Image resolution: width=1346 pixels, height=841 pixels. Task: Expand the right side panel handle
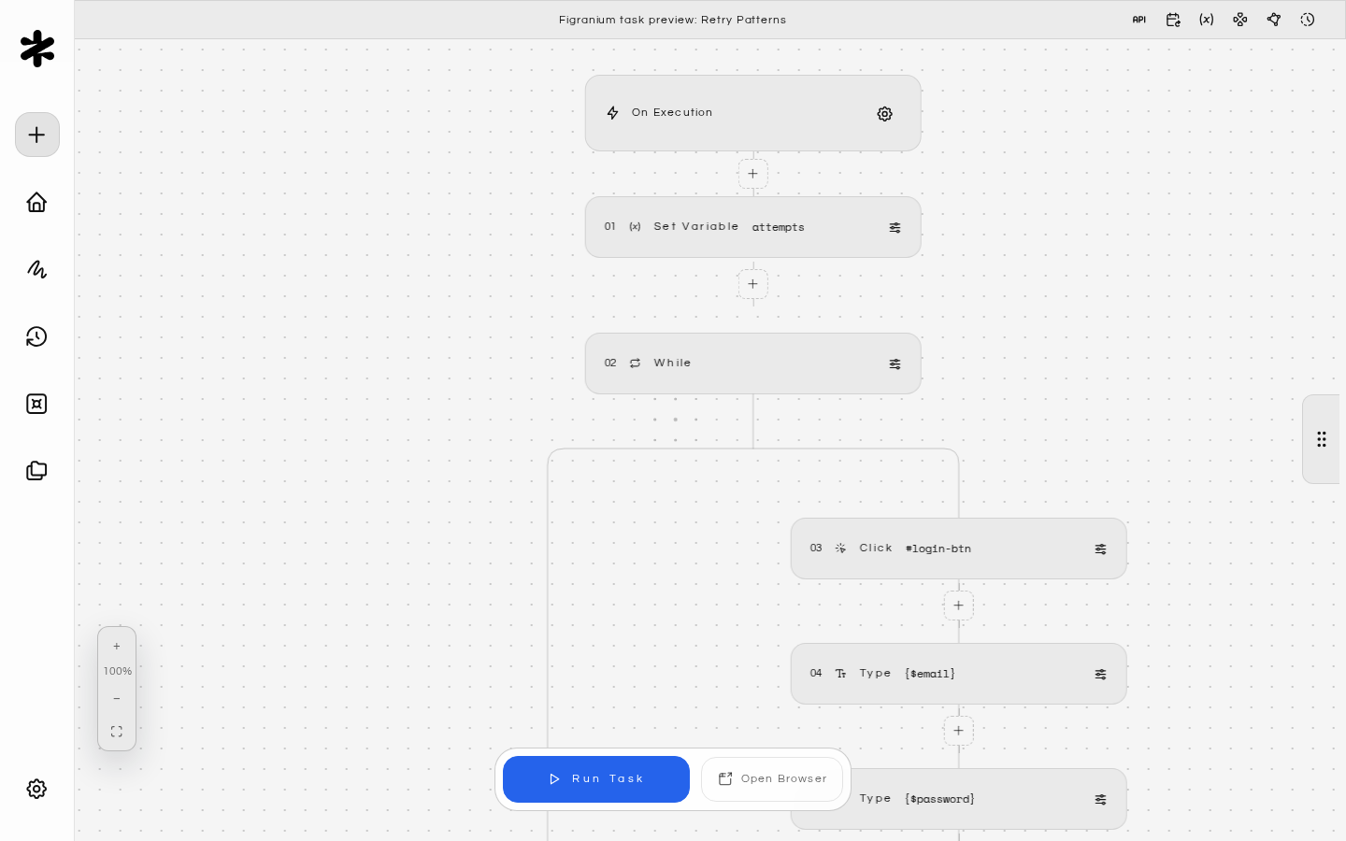click(1322, 439)
